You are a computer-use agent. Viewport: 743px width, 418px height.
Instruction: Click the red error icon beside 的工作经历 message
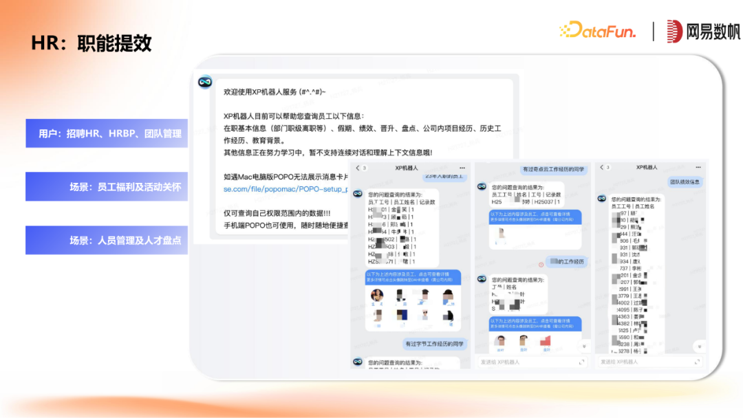[x=541, y=265]
